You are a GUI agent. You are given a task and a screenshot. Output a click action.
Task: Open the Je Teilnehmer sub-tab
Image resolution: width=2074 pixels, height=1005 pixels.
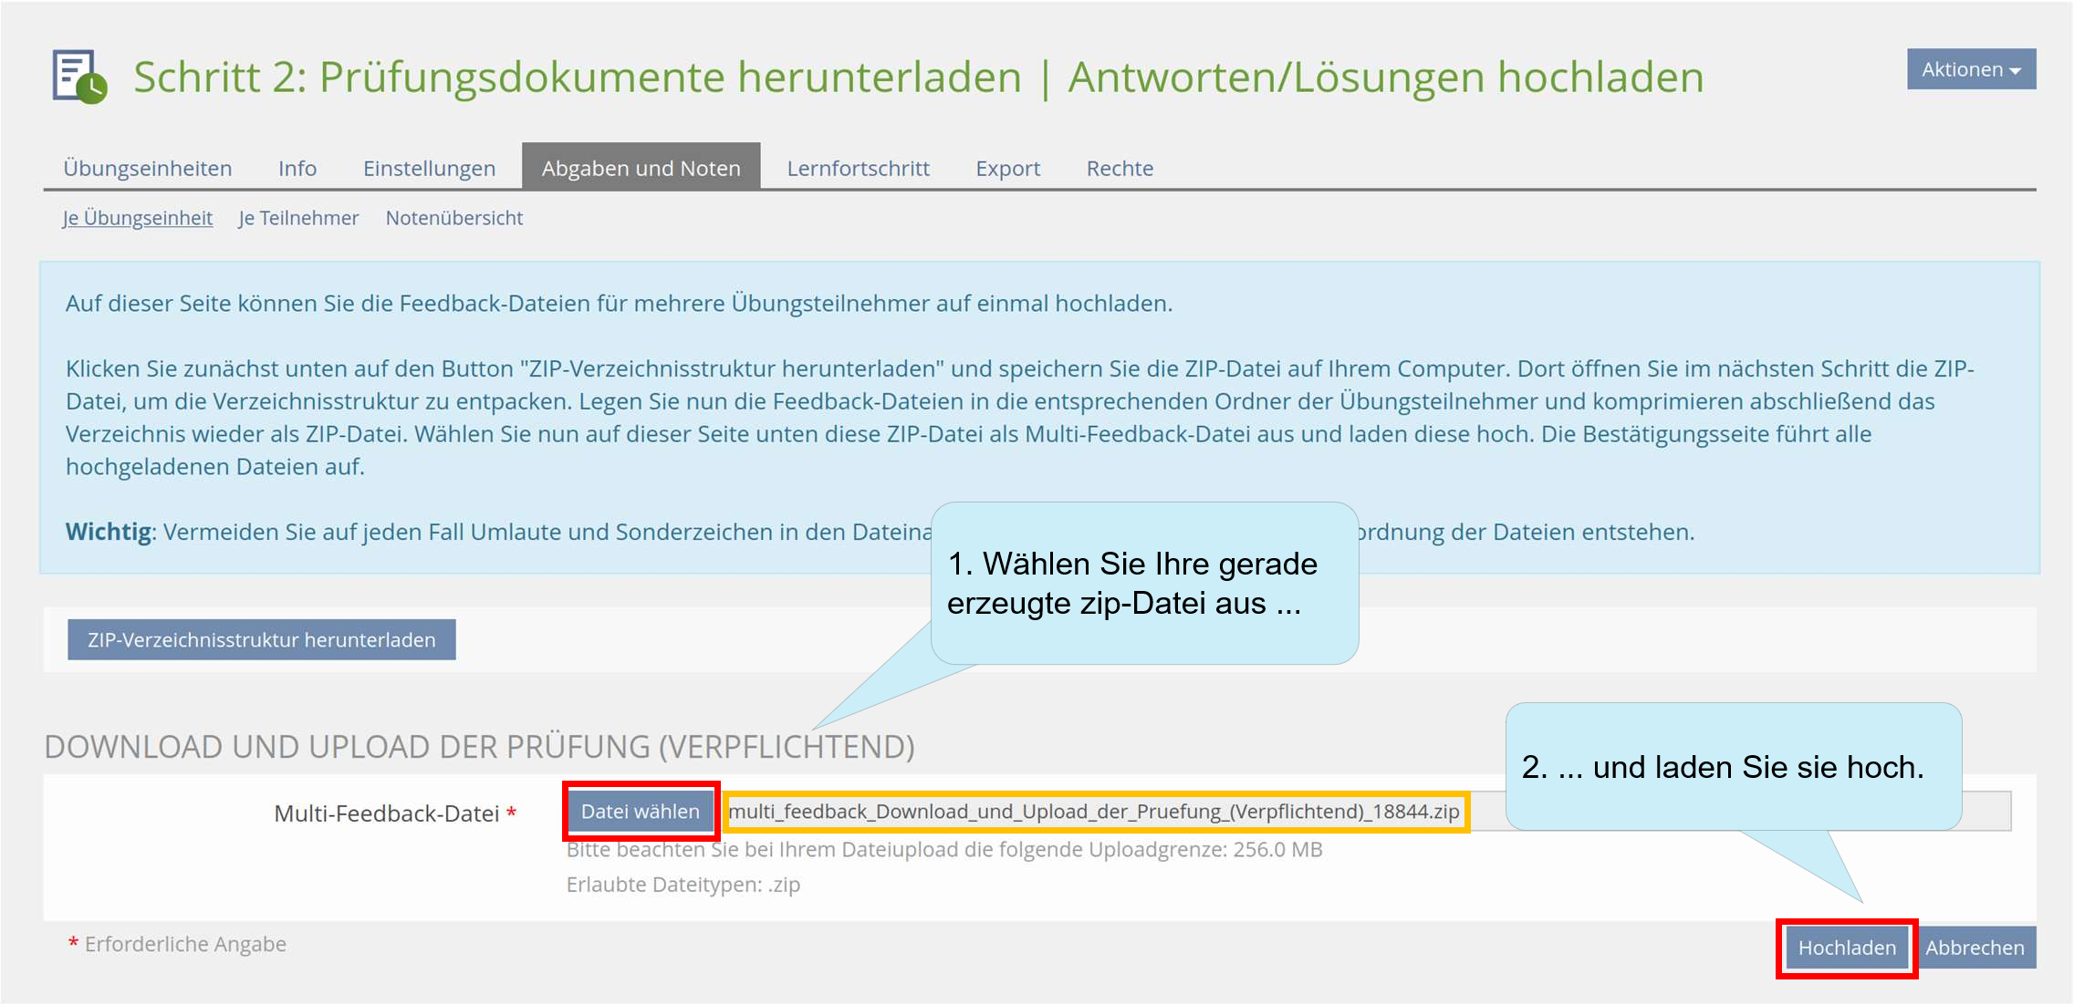(x=298, y=218)
